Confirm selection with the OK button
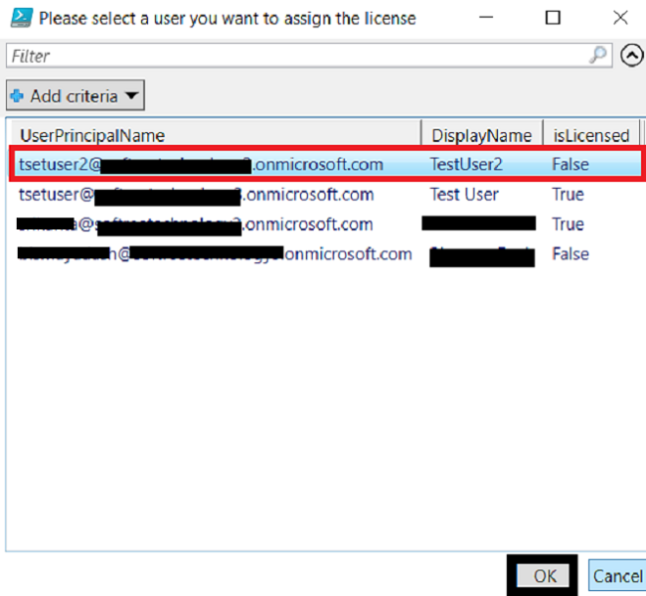The height and width of the screenshot is (596, 646). click(544, 576)
